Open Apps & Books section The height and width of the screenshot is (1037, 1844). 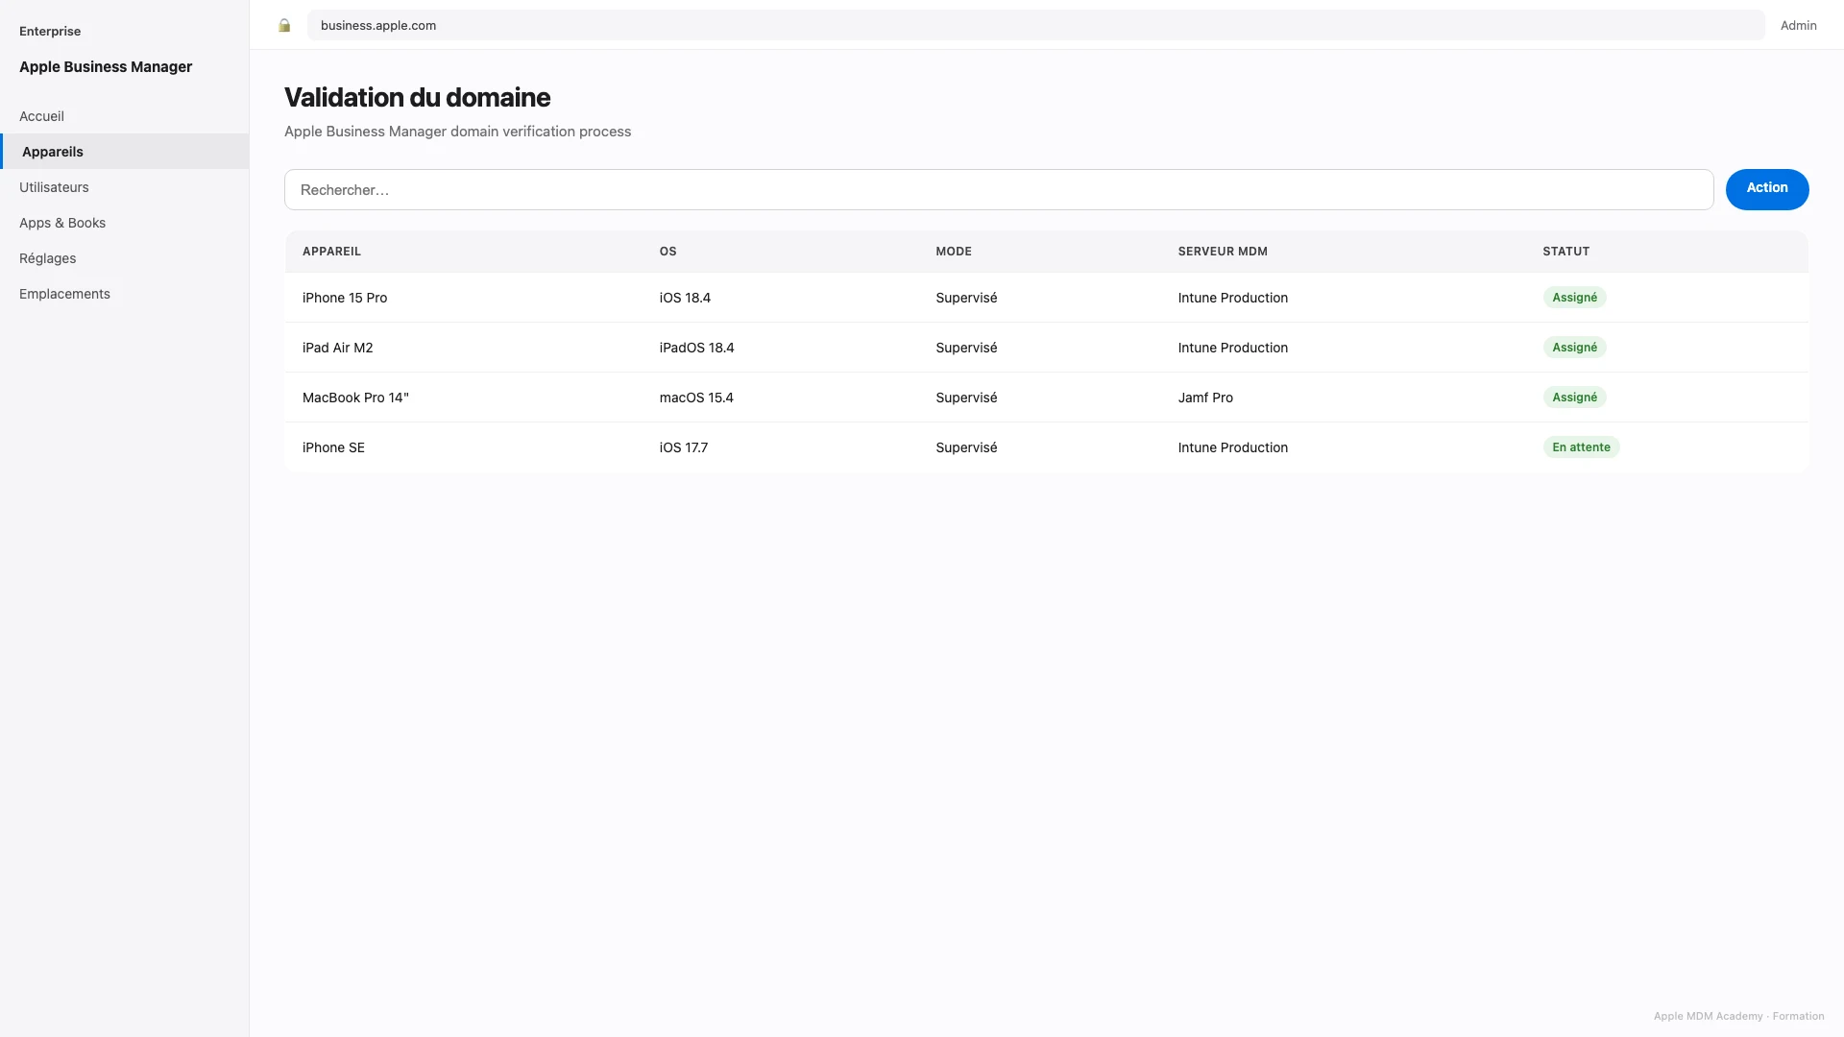124,223
